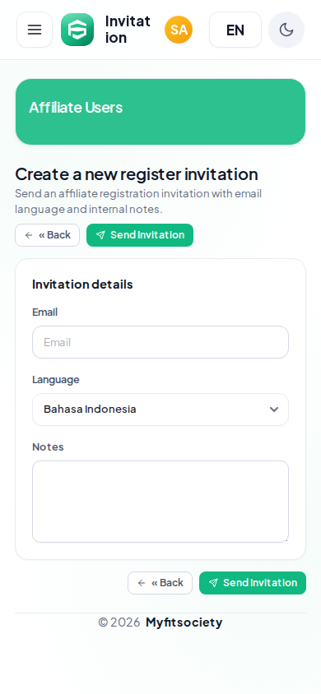Click the green Myfitsociety logo icon
321x694 pixels.
click(x=77, y=30)
